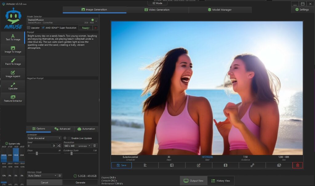The image size is (315, 186).
Task: Open the Advanced options tab
Action: pyautogui.click(x=62, y=129)
